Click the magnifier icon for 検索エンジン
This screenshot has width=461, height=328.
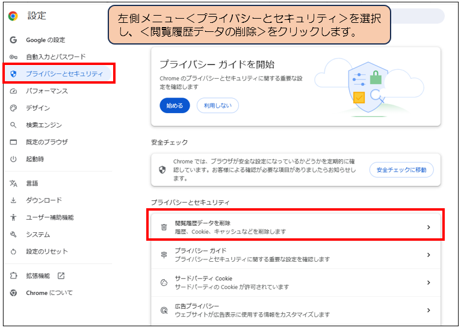point(13,125)
